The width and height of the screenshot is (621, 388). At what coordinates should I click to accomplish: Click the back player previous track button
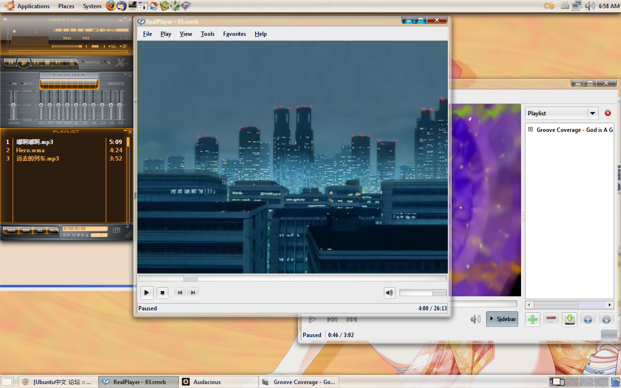tap(332, 320)
